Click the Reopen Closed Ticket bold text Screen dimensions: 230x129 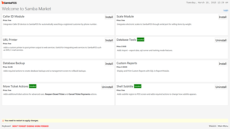[x=55, y=94]
